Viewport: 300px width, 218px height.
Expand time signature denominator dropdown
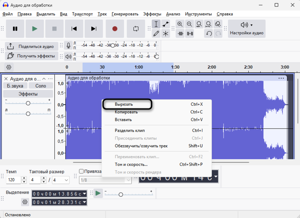pyautogui.click(x=66, y=180)
